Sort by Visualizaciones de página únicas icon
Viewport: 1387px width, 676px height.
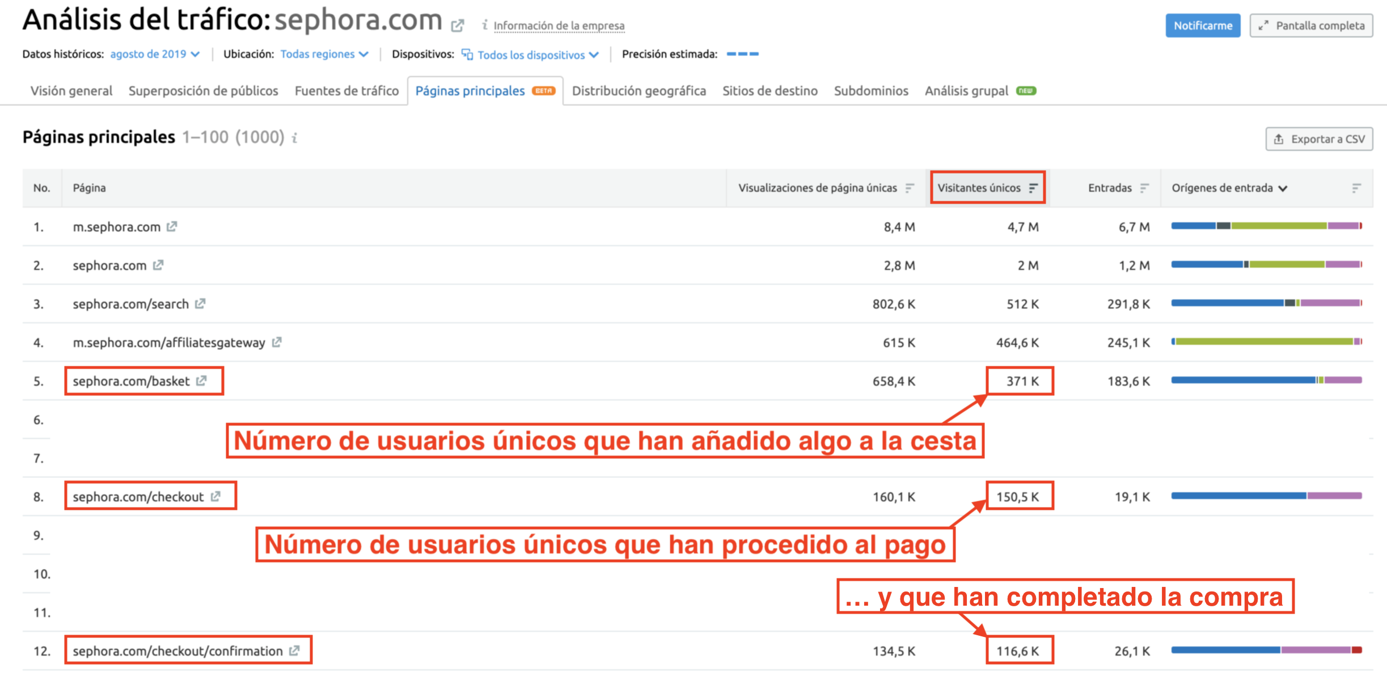point(910,188)
